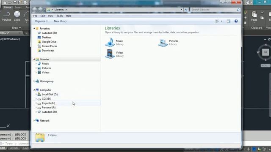Select Local Disk (C:) drive
Image resolution: width=271 pixels, height=152 pixels.
pyautogui.click(x=50, y=94)
